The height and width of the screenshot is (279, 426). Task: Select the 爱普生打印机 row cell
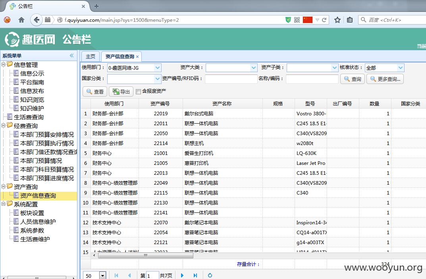coord(222,153)
